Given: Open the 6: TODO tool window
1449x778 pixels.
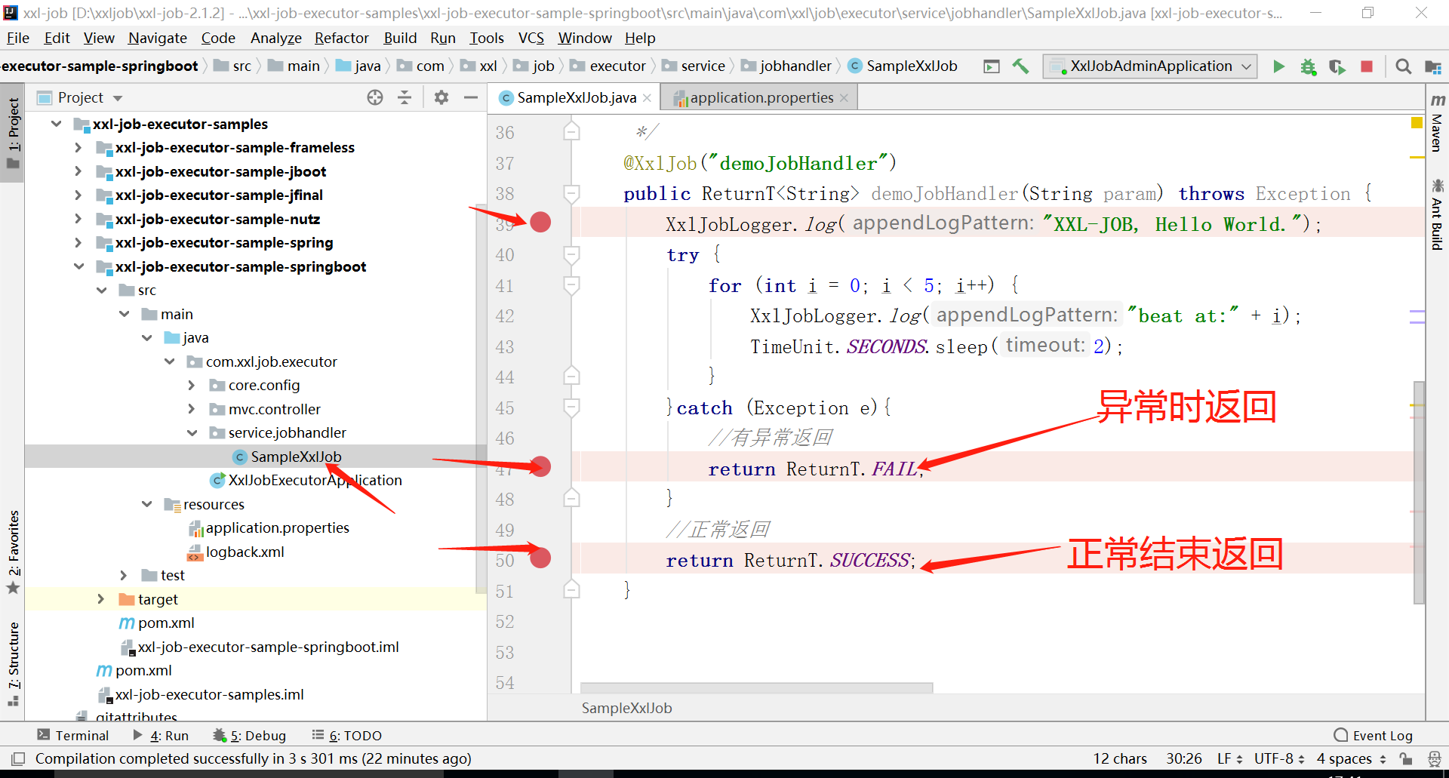Looking at the screenshot, I should (x=347, y=736).
